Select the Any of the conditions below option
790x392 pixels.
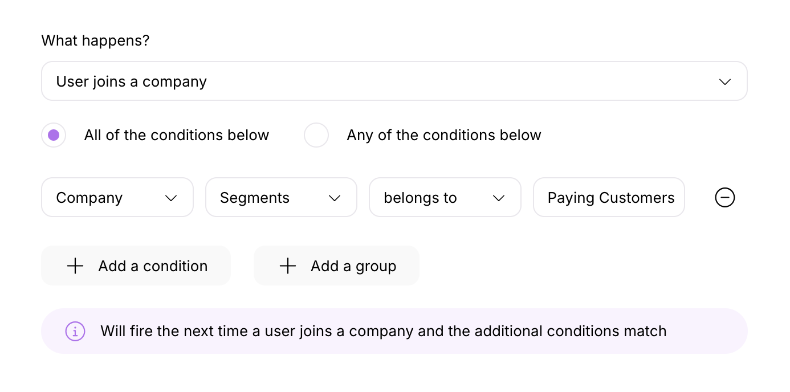point(316,135)
